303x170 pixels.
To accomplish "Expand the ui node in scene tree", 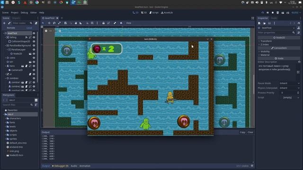I will point(5,74).
